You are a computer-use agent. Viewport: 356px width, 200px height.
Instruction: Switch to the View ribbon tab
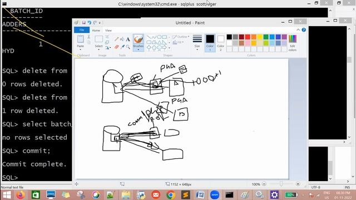(108, 30)
